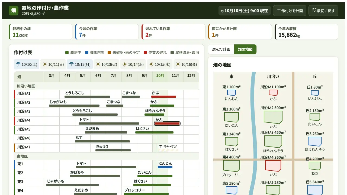Select the とうもろこし bar in row 川沿い1

coord(87,97)
